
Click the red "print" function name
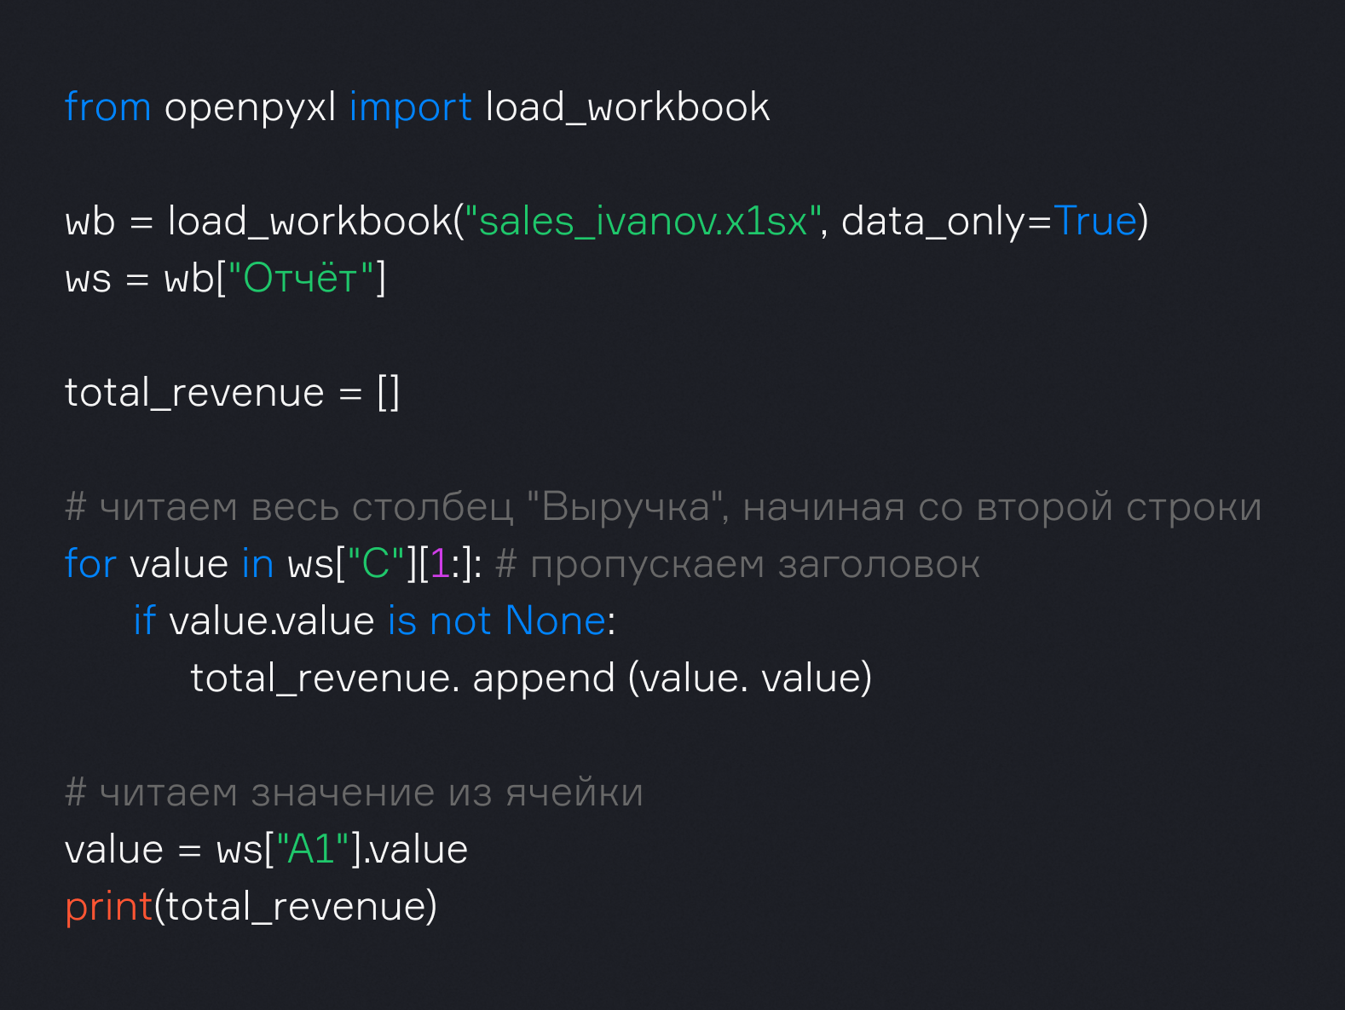[x=108, y=907]
